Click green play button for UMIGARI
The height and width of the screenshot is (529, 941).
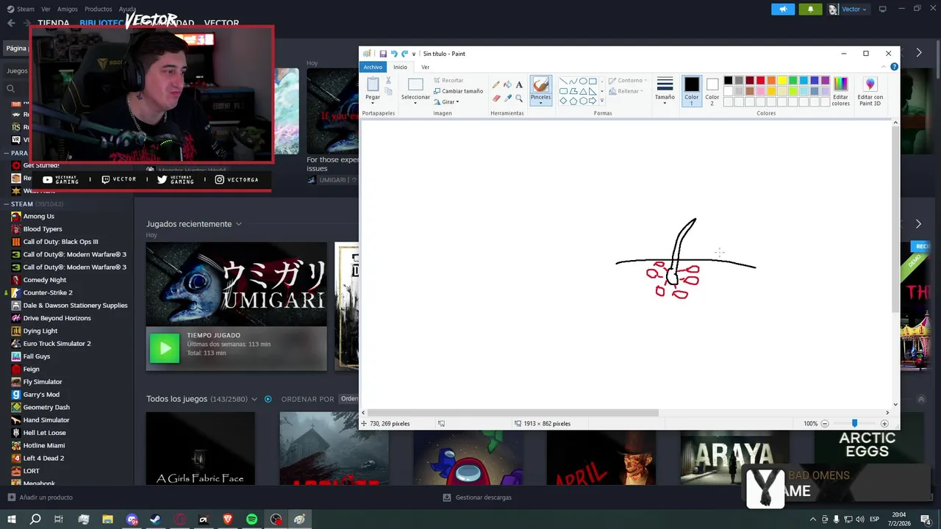(x=164, y=348)
